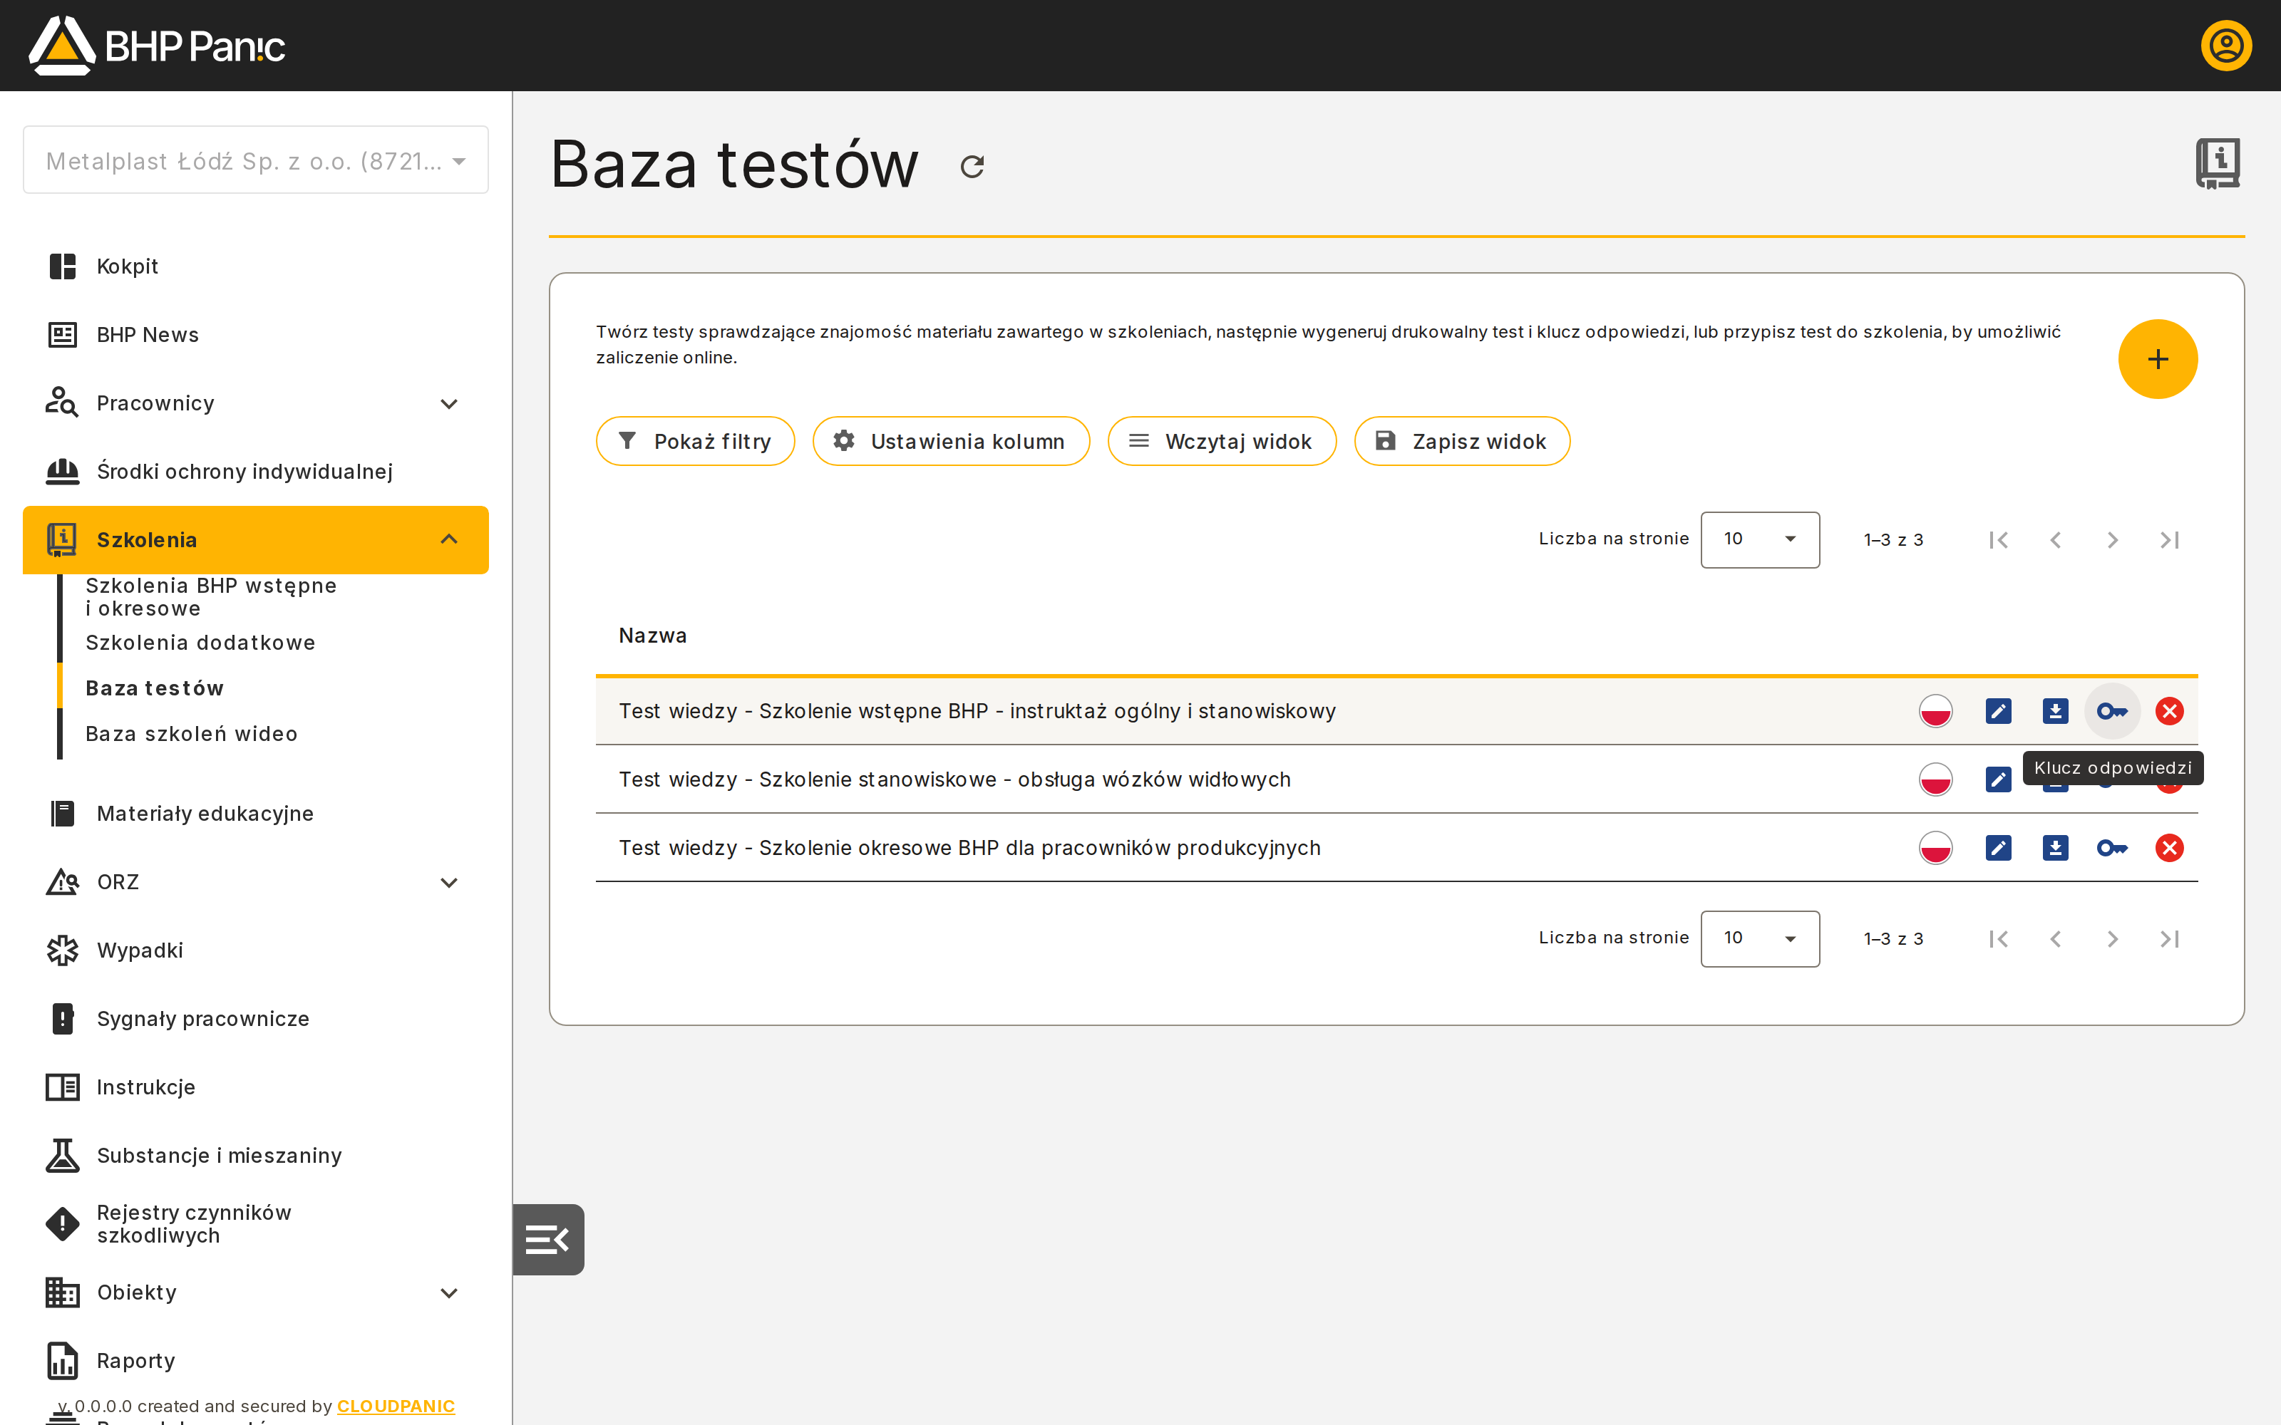Open Rejestry czynników szkodliwych
2281x1425 pixels.
point(255,1224)
